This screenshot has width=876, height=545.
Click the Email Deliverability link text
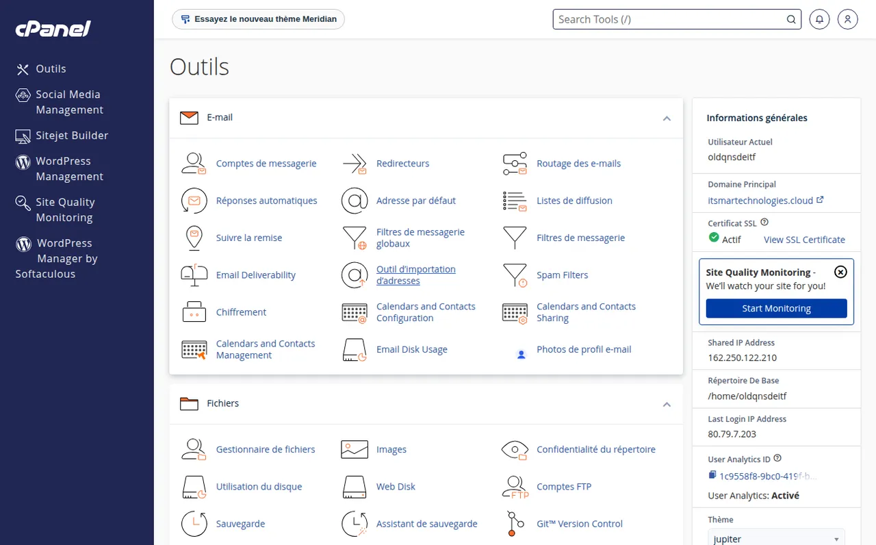[x=256, y=275]
